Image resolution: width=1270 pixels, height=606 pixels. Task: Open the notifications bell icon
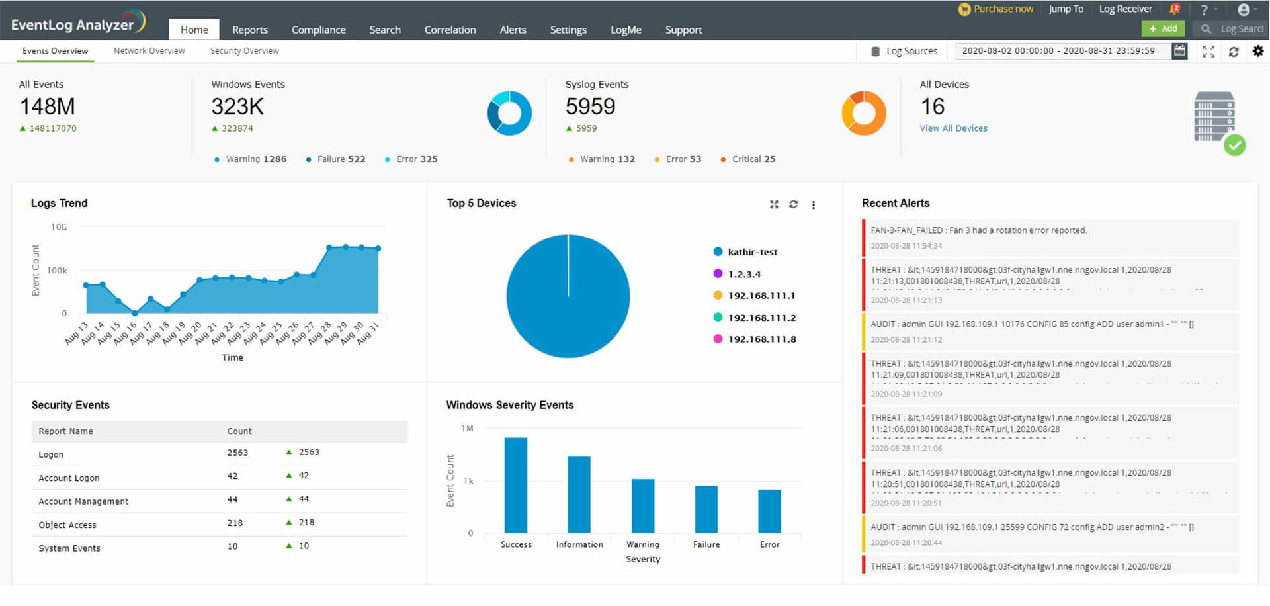[1175, 9]
